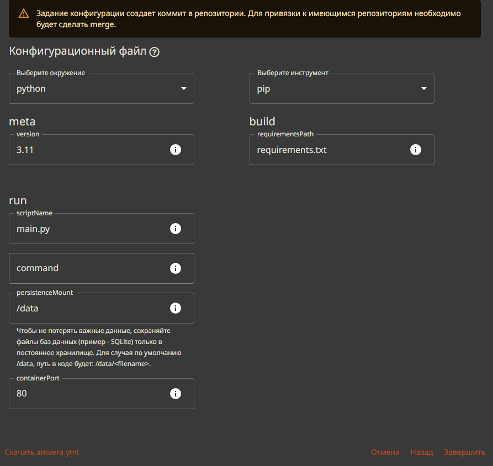This screenshot has width=493, height=466.
Task: Click the empty command input field
Action: pyautogui.click(x=88, y=268)
